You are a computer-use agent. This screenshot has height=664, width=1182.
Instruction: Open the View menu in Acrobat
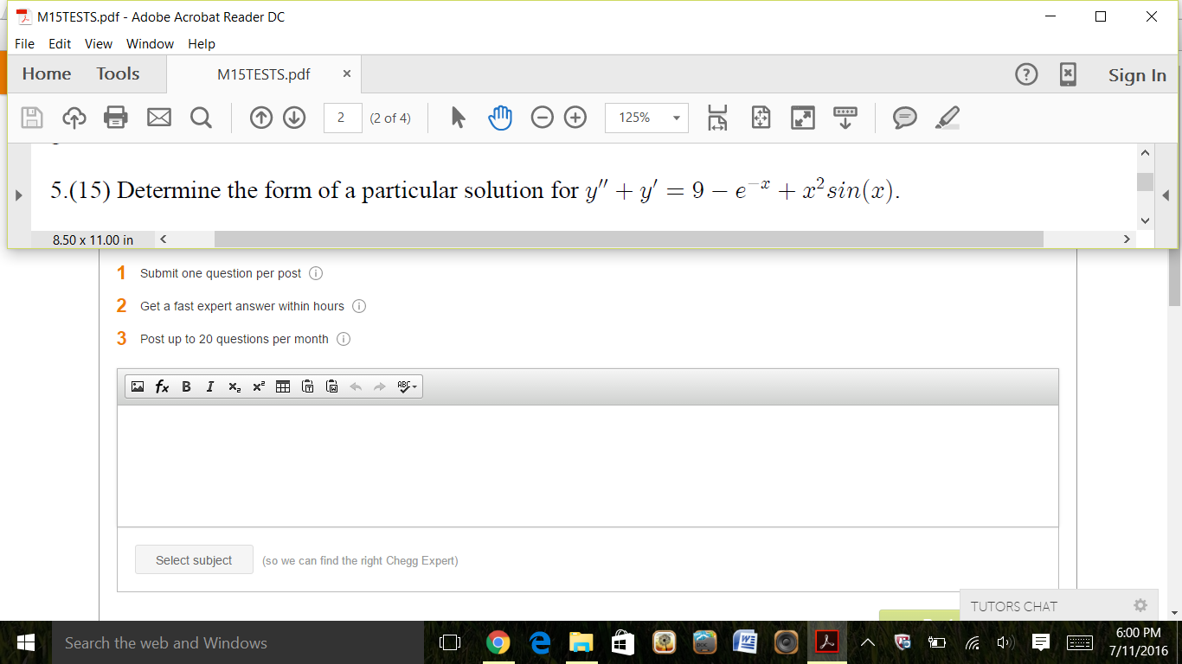(98, 43)
